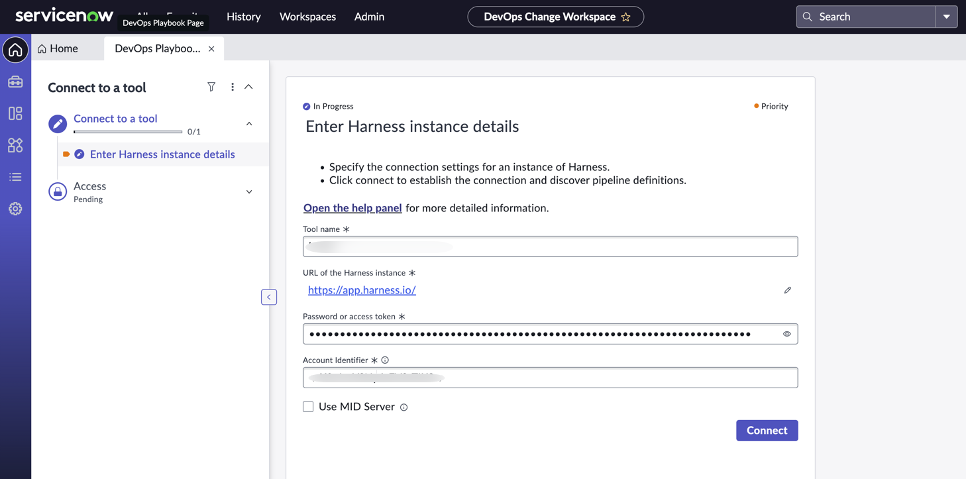Collapse the Connect to a tool panel header
This screenshot has height=479, width=966.
click(x=248, y=87)
